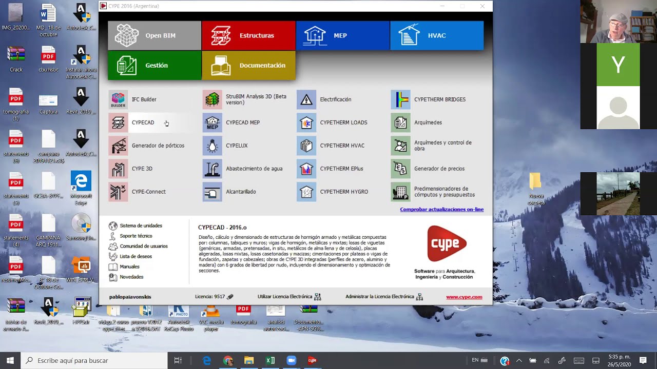Viewport: 657px width, 369px height.
Task: Launch IFC Builder program icon
Action: [118, 99]
